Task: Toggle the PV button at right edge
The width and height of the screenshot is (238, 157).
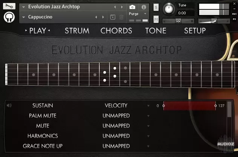Action: tap(235, 18)
